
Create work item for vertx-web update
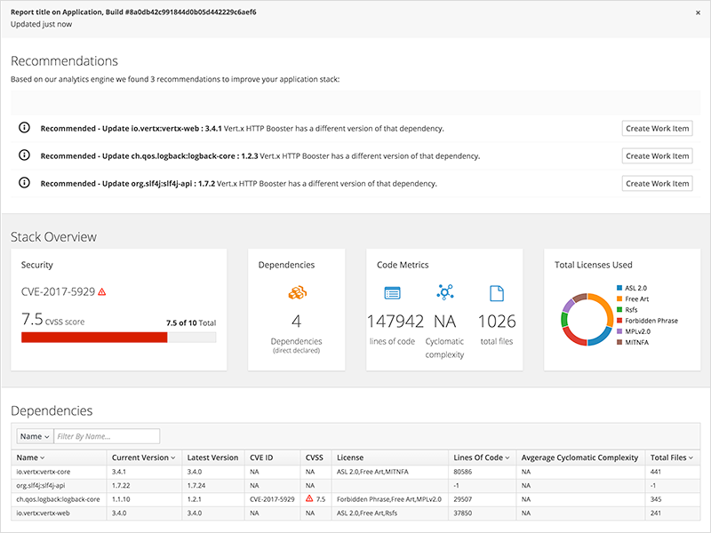pyautogui.click(x=657, y=128)
